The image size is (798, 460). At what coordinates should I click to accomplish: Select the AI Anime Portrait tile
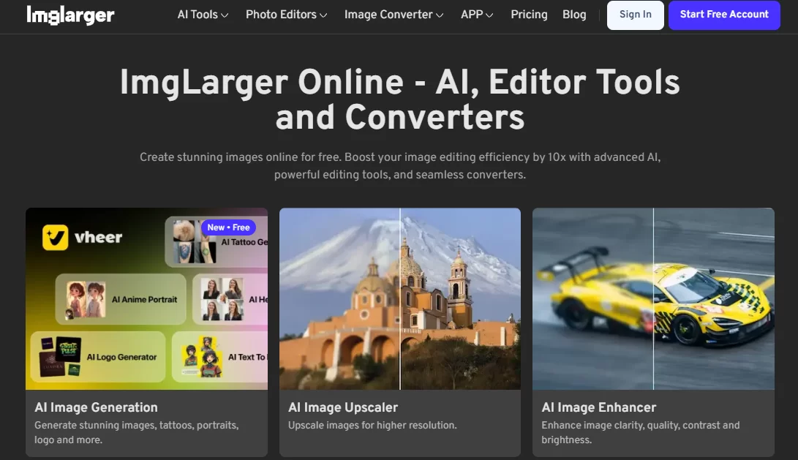121,299
